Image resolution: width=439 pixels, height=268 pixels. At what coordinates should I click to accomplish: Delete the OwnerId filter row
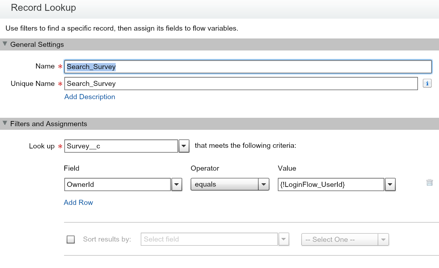(x=429, y=182)
